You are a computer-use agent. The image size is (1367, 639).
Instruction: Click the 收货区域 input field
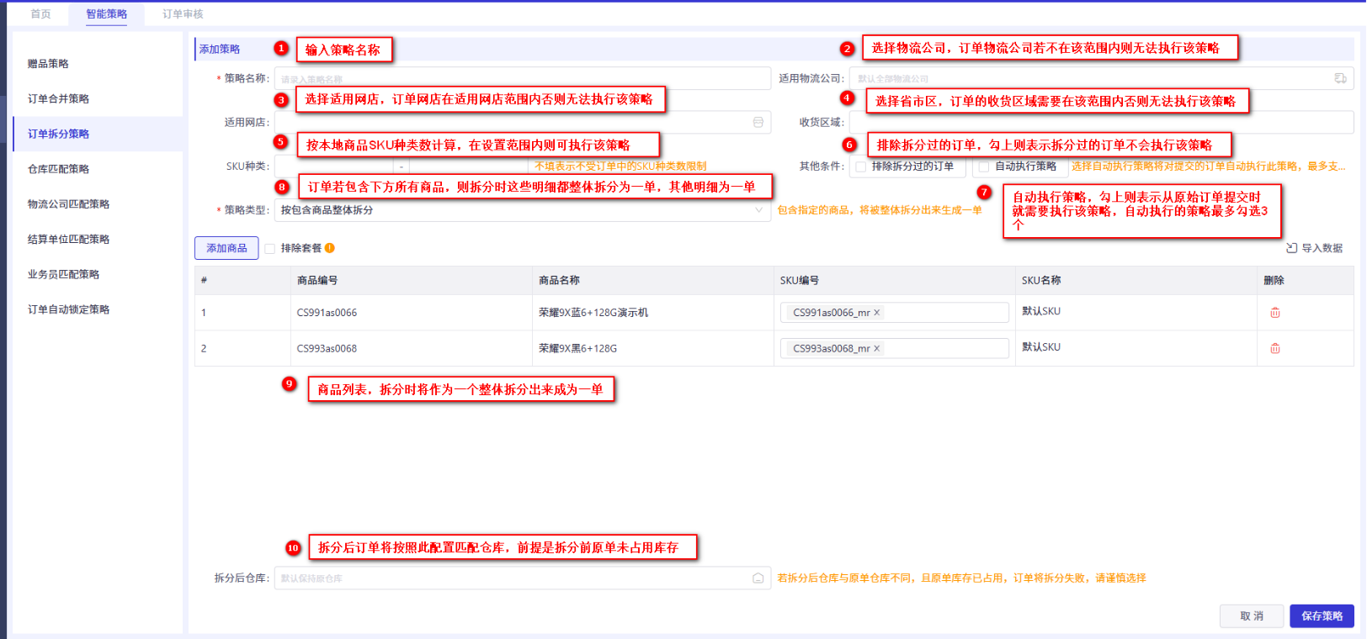1101,122
